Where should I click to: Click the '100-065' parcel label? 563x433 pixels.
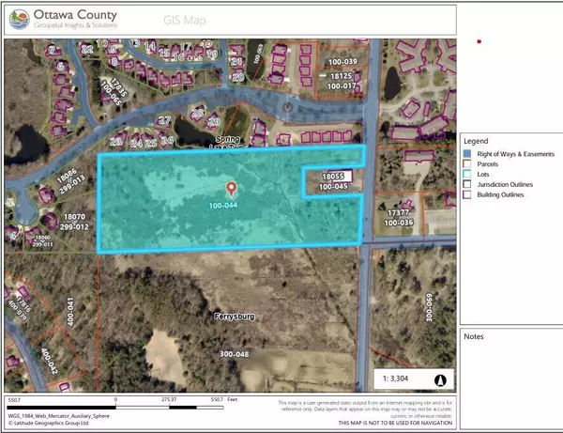111,94
